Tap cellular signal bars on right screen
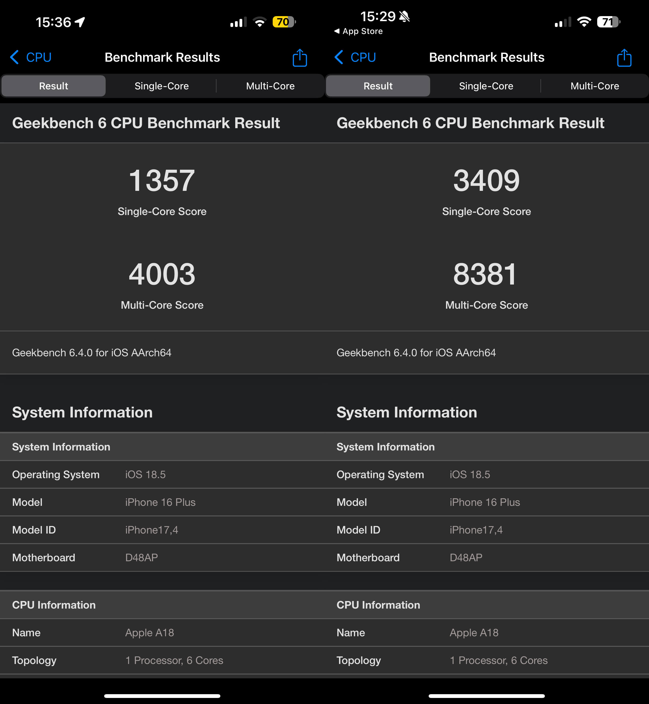This screenshot has height=704, width=649. (x=563, y=22)
